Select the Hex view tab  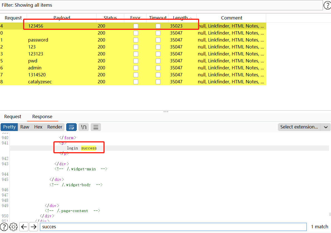point(38,127)
